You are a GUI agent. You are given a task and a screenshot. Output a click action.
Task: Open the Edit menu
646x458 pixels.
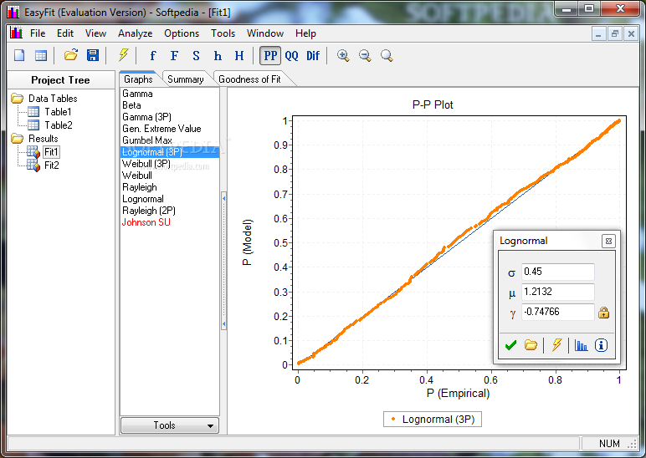point(65,33)
